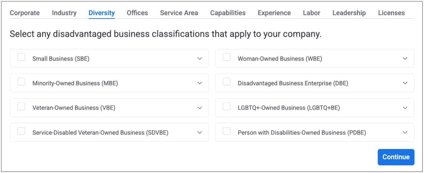Open the LGBTQ+-Owned Business dropdown arrow

[x=405, y=108]
